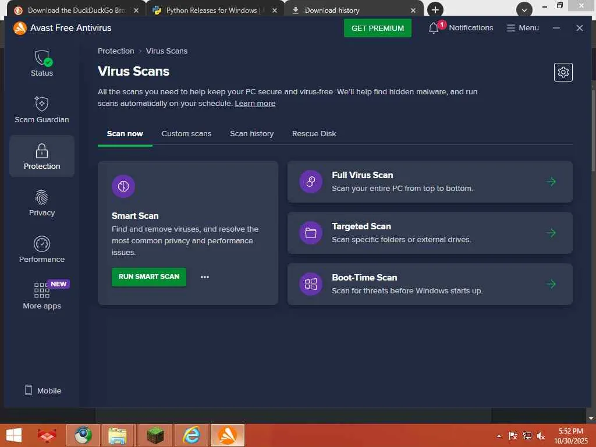Select Targeted Scan title text
Screen dimensions: 596x447
pos(361,226)
